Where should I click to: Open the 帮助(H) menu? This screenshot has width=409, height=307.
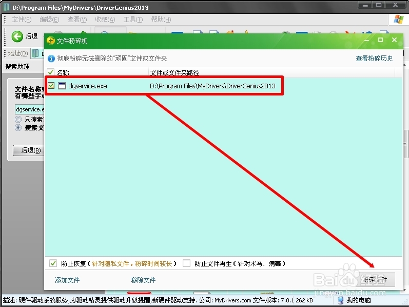pos(161,20)
